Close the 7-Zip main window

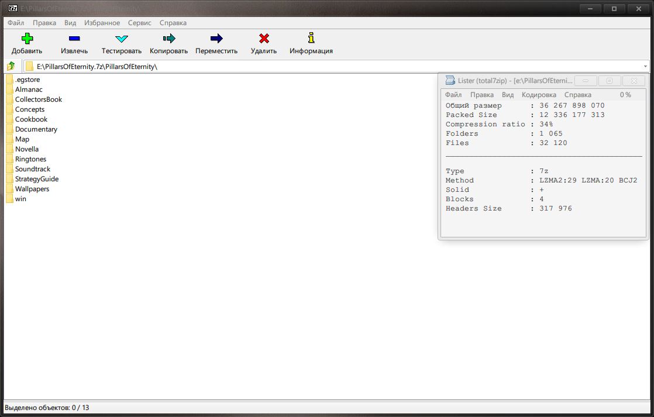pyautogui.click(x=639, y=8)
